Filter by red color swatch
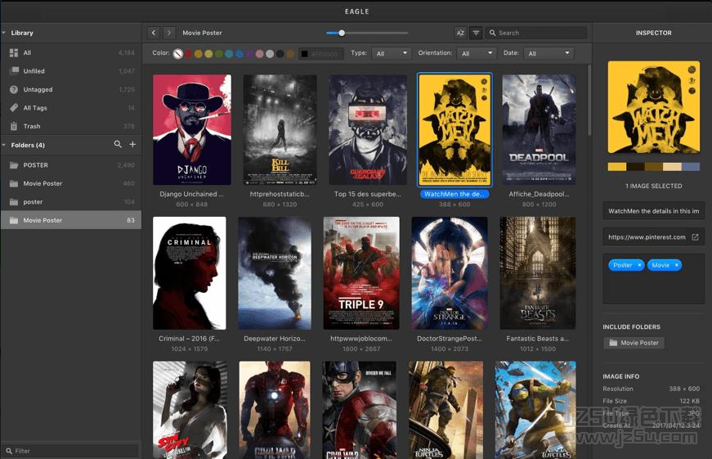Image resolution: width=712 pixels, height=459 pixels. tap(188, 54)
